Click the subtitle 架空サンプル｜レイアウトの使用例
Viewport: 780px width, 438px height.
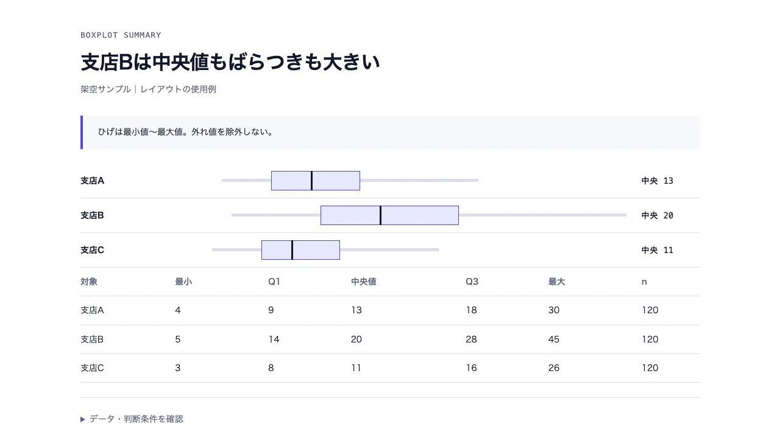(x=148, y=89)
